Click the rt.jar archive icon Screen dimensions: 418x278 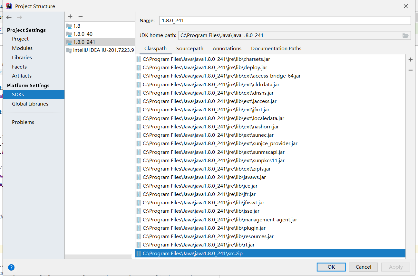[x=139, y=245]
